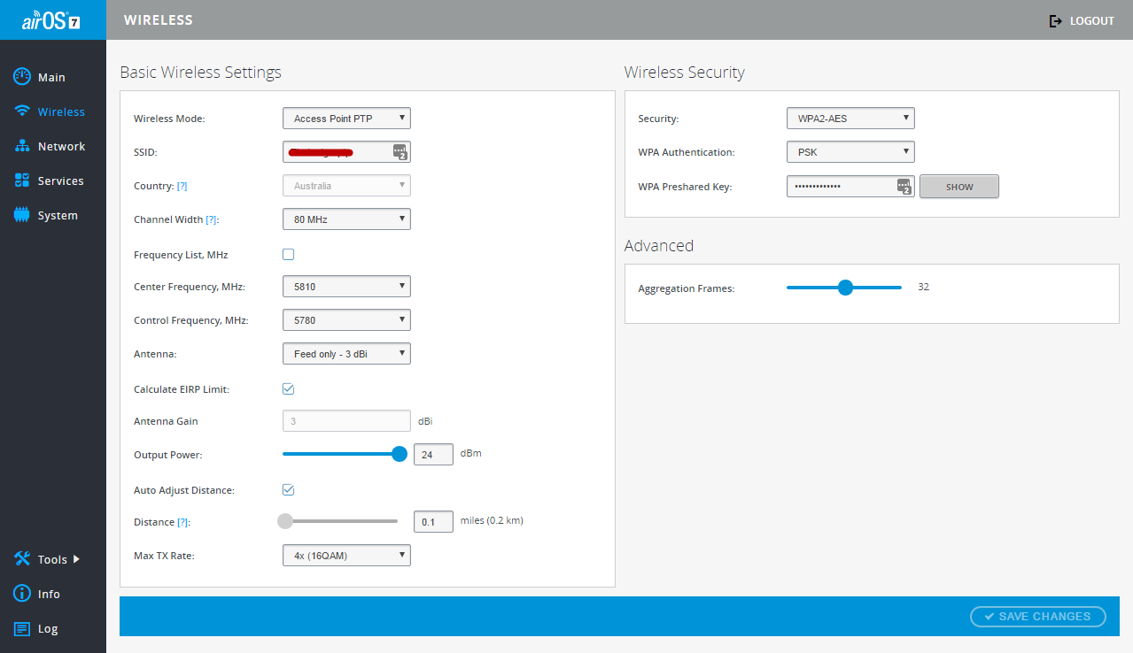The width and height of the screenshot is (1133, 653).
Task: Click the Aggregation Frames slider handle
Action: pos(845,288)
